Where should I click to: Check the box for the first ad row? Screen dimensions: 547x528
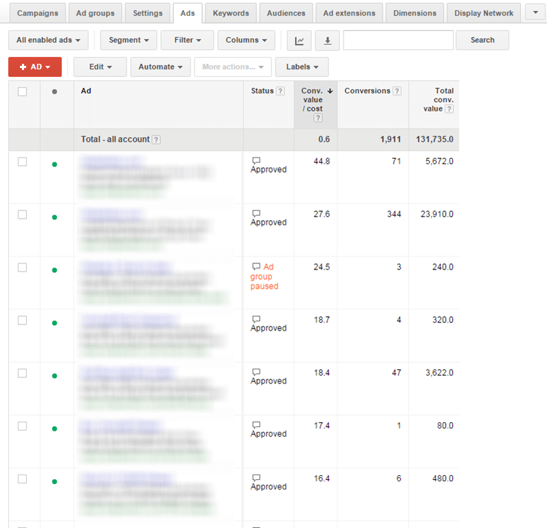(x=23, y=162)
